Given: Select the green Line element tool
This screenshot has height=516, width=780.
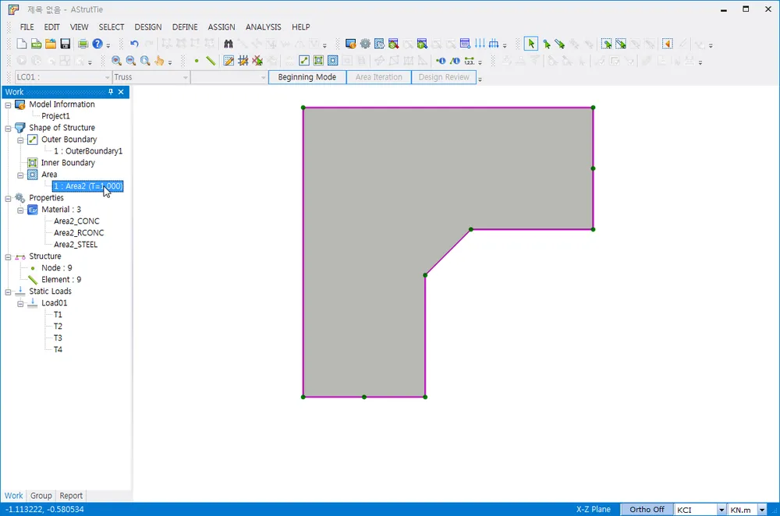Looking at the screenshot, I should click(x=211, y=61).
